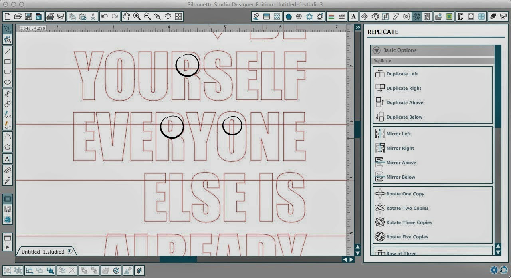511x278 pixels.
Task: Click the Print icon in toolbar
Action: (50, 16)
